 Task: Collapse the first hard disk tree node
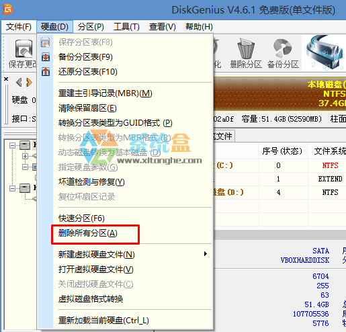13,146
